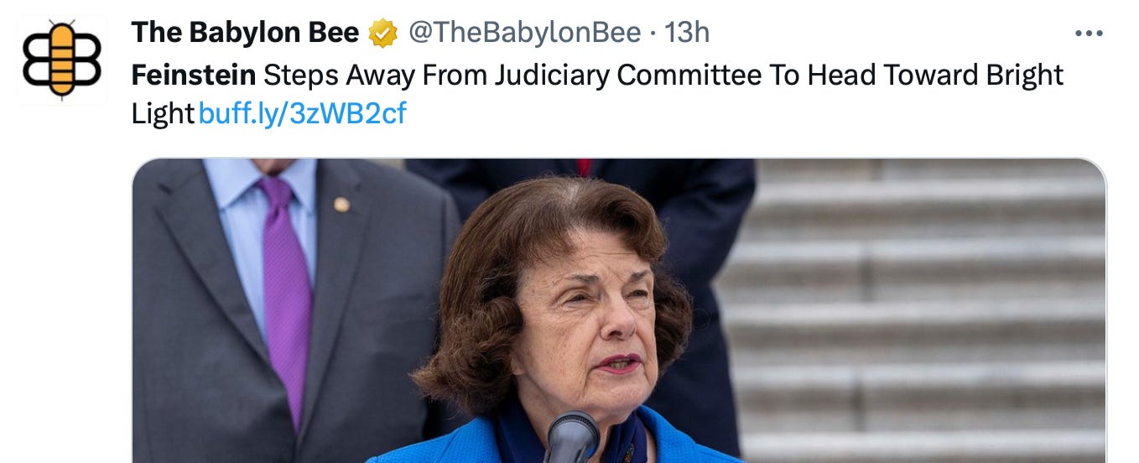The height and width of the screenshot is (463, 1139).
Task: Click the purple tie in the photo
Action: tap(286, 285)
